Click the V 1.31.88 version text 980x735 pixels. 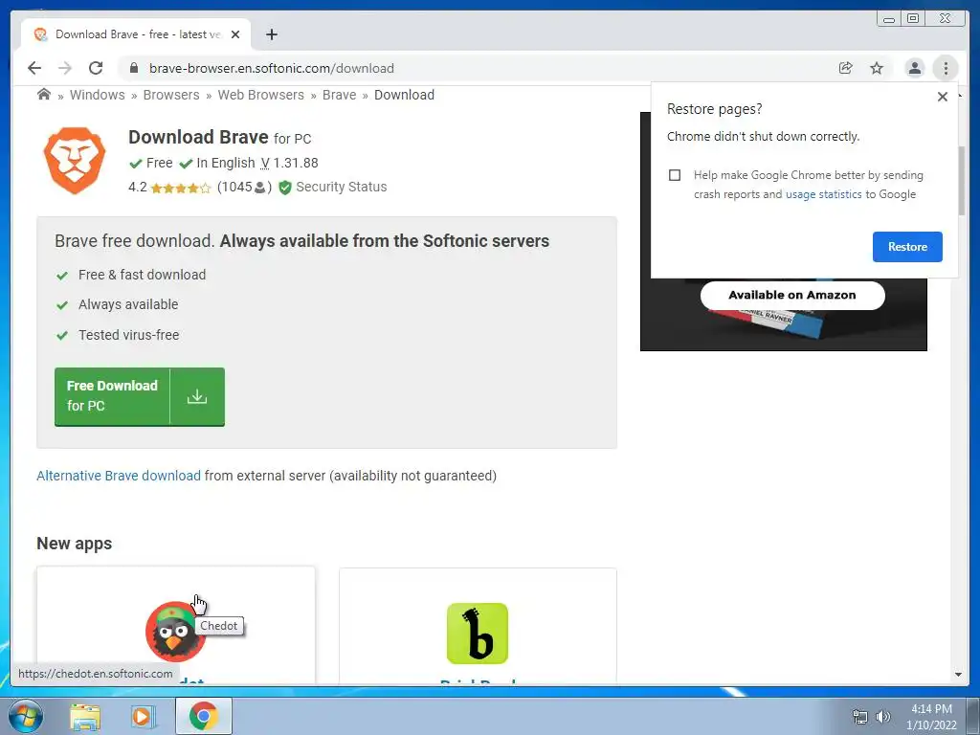pos(289,163)
